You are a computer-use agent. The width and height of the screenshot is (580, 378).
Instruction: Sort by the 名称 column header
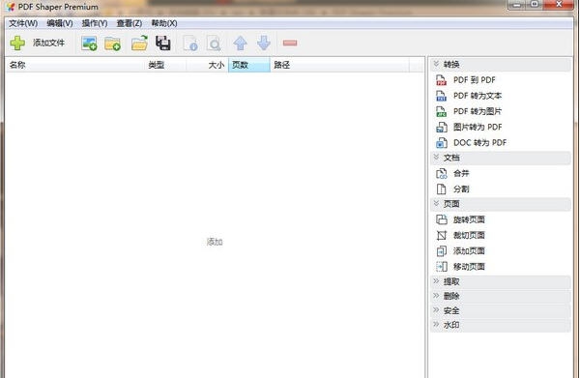(75, 65)
